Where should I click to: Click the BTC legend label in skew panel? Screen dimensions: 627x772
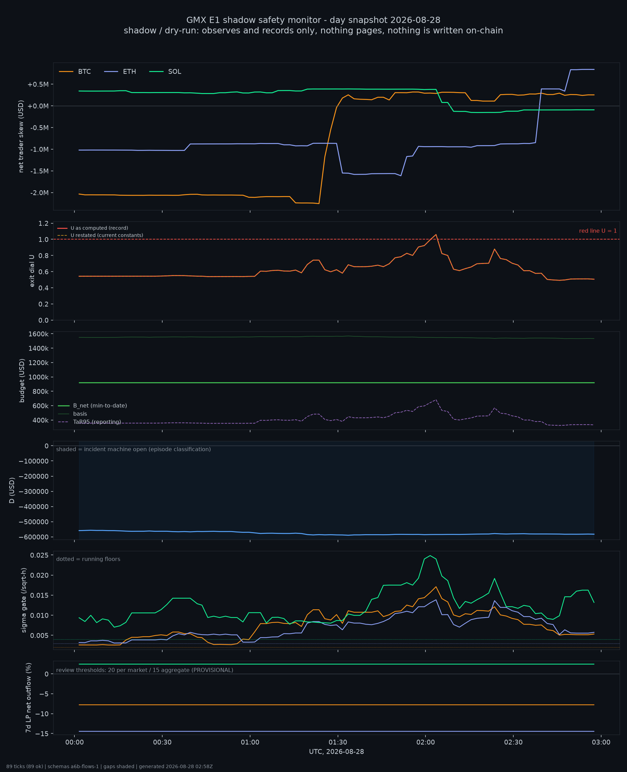click(x=84, y=72)
